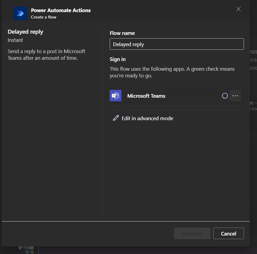Click the Microsoft Teams connection label
The width and height of the screenshot is (257, 254).
(146, 96)
